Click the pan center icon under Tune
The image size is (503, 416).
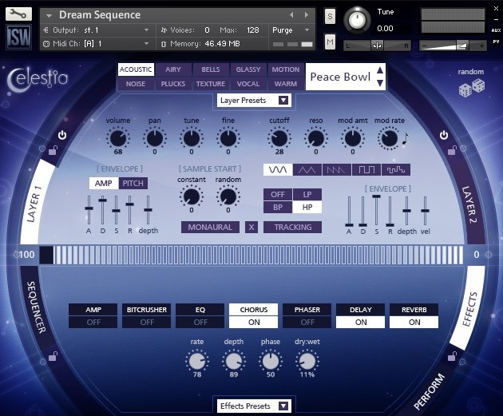point(377,46)
